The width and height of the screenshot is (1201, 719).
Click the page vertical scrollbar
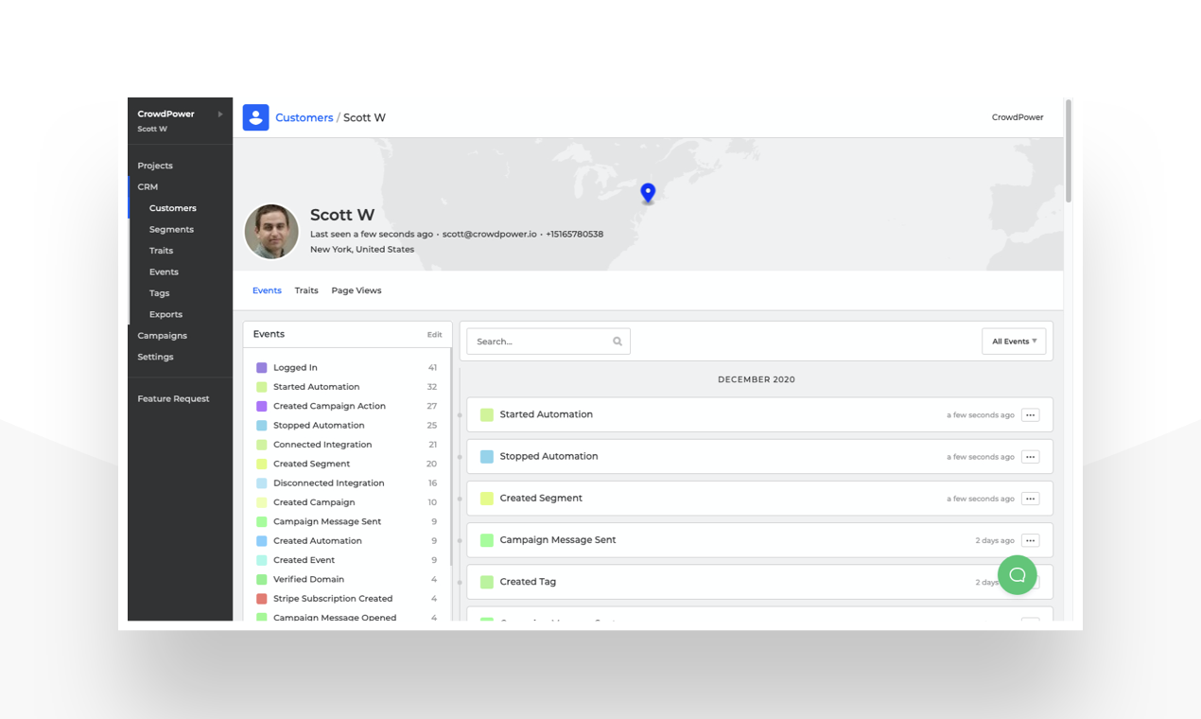pyautogui.click(x=1069, y=151)
